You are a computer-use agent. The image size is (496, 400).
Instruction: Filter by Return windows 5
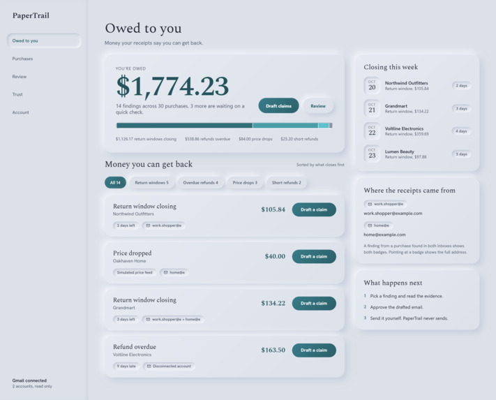coord(151,183)
